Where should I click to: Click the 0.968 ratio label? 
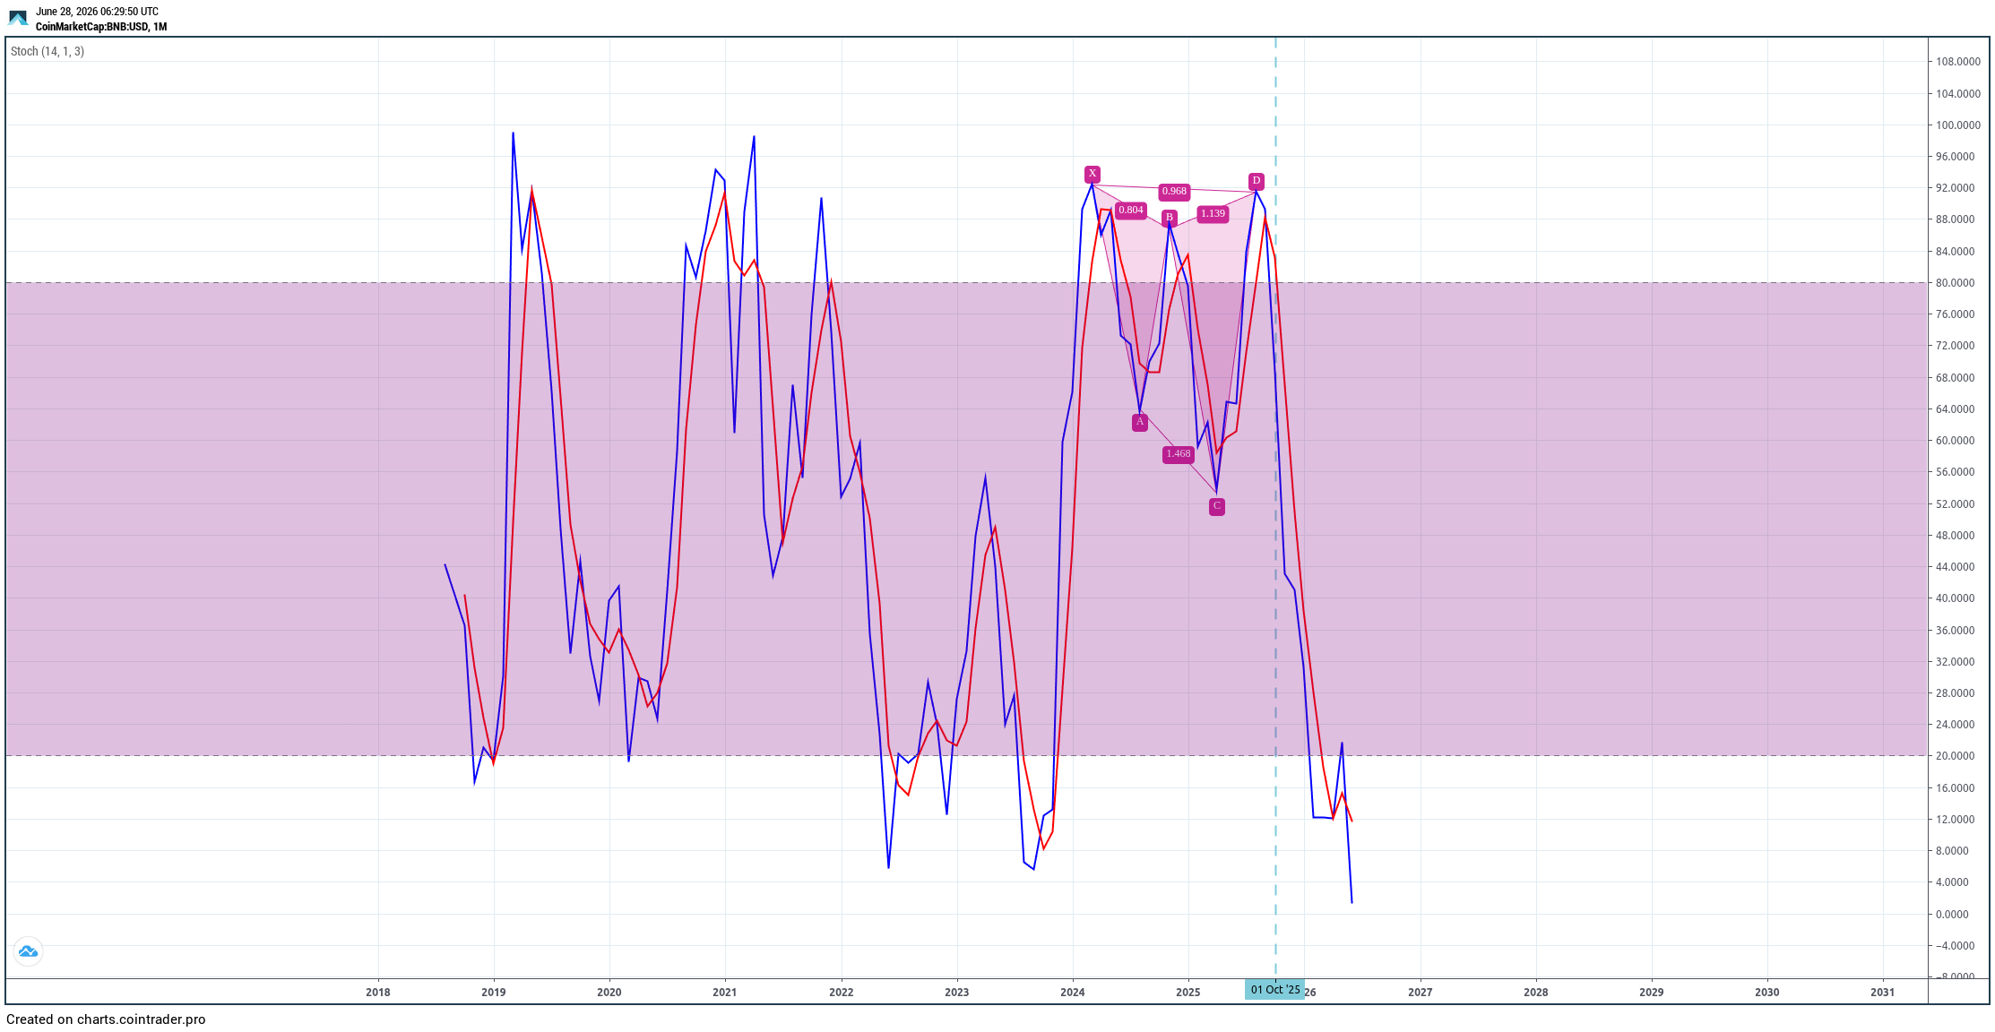click(x=1174, y=191)
